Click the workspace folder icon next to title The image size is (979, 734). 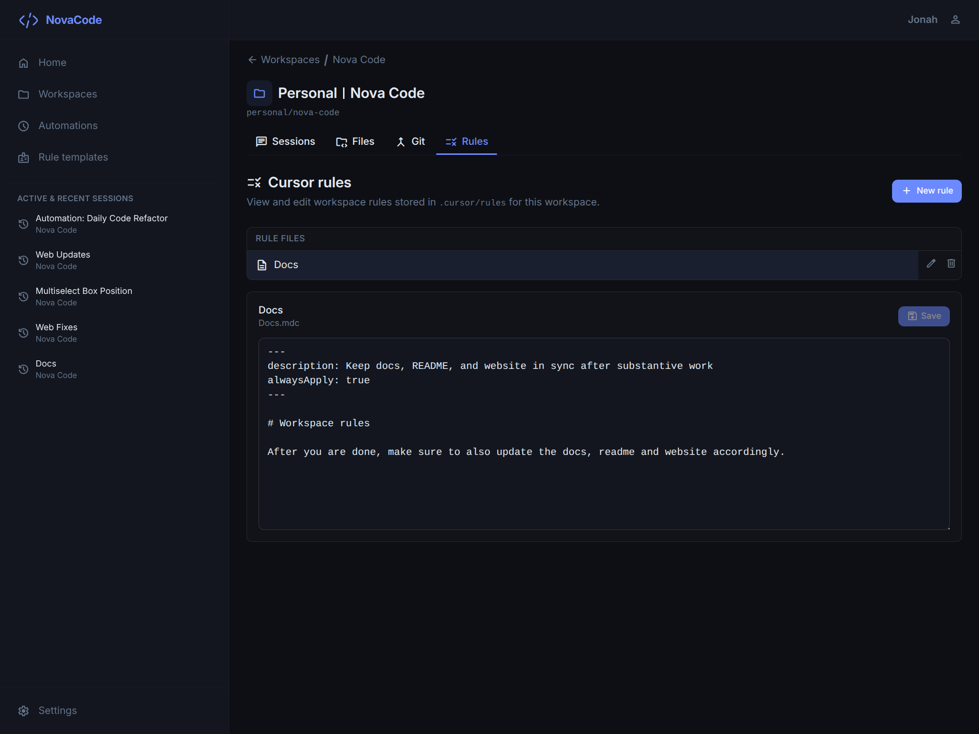pos(259,93)
